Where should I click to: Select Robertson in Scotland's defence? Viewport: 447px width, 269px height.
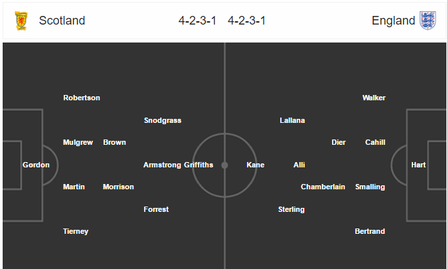pyautogui.click(x=82, y=98)
